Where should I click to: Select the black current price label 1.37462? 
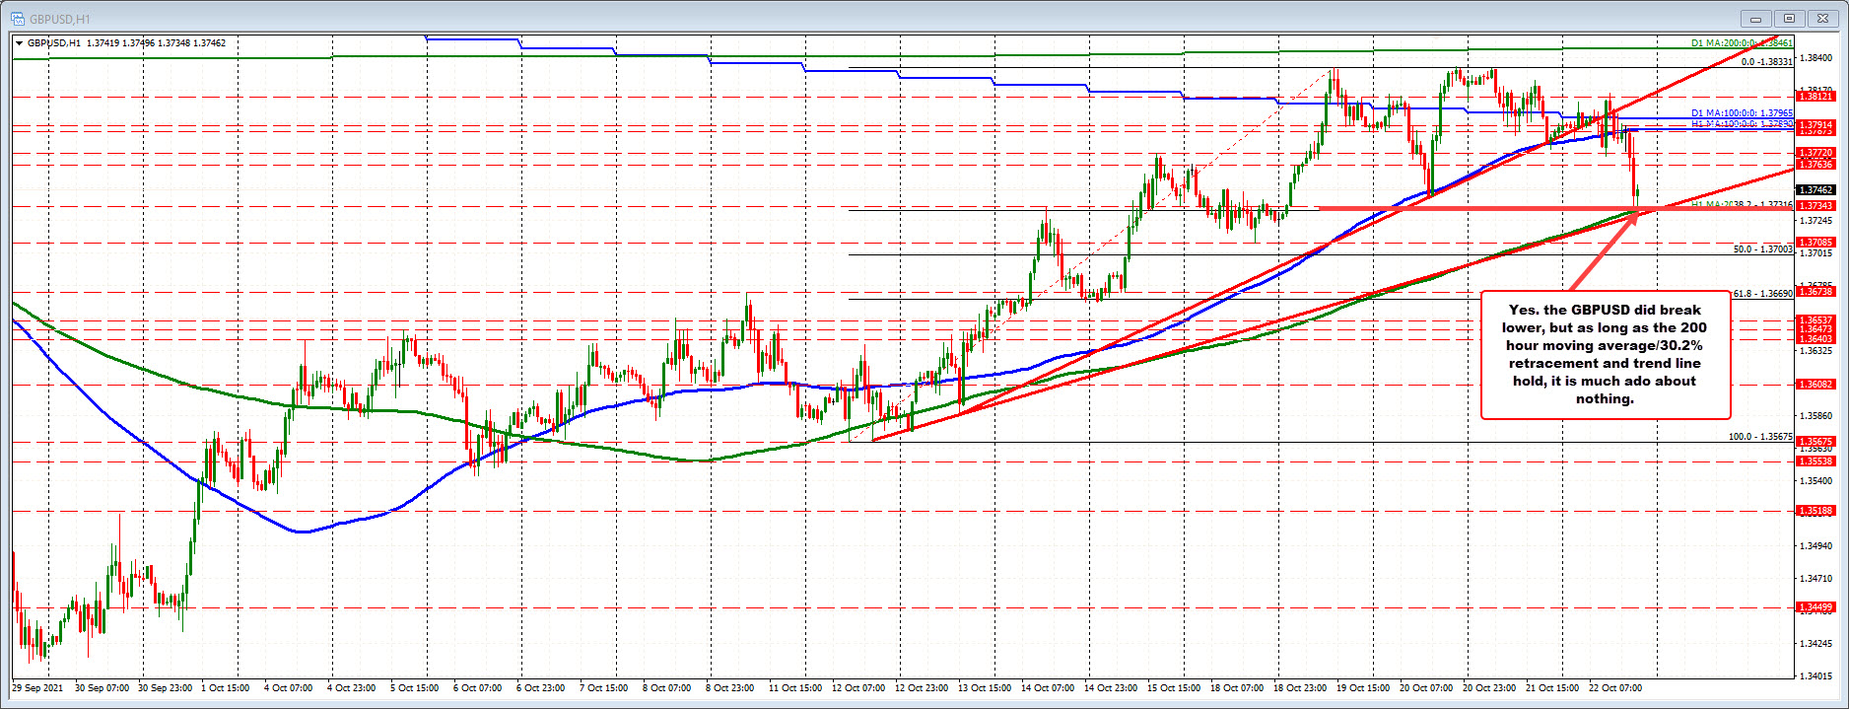coord(1815,189)
